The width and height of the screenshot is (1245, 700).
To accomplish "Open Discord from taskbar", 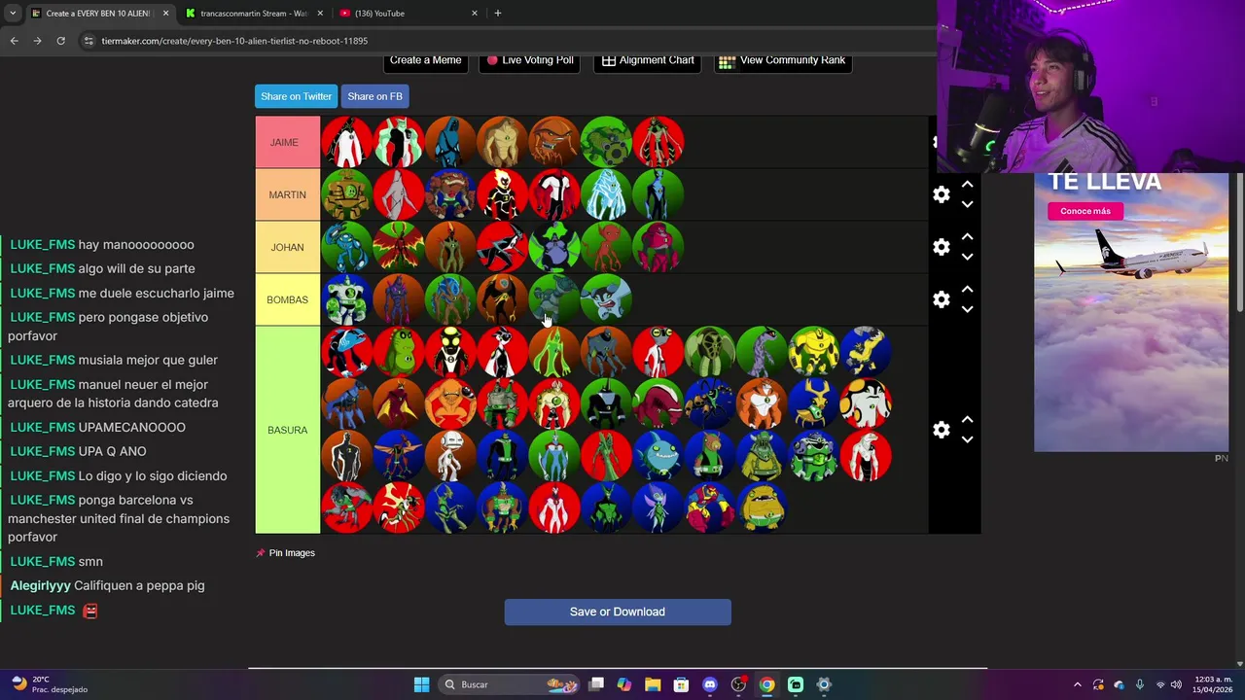I will pos(710,684).
